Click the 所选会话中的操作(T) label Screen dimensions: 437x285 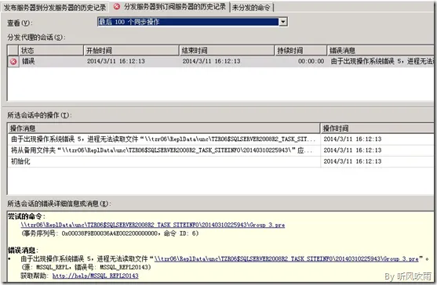(x=39, y=115)
